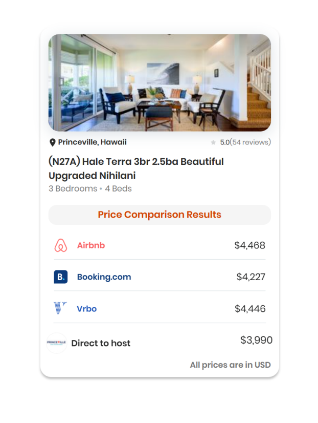The height and width of the screenshot is (423, 318).
Task: Click the Airbnb price $4,468
Action: tap(250, 245)
